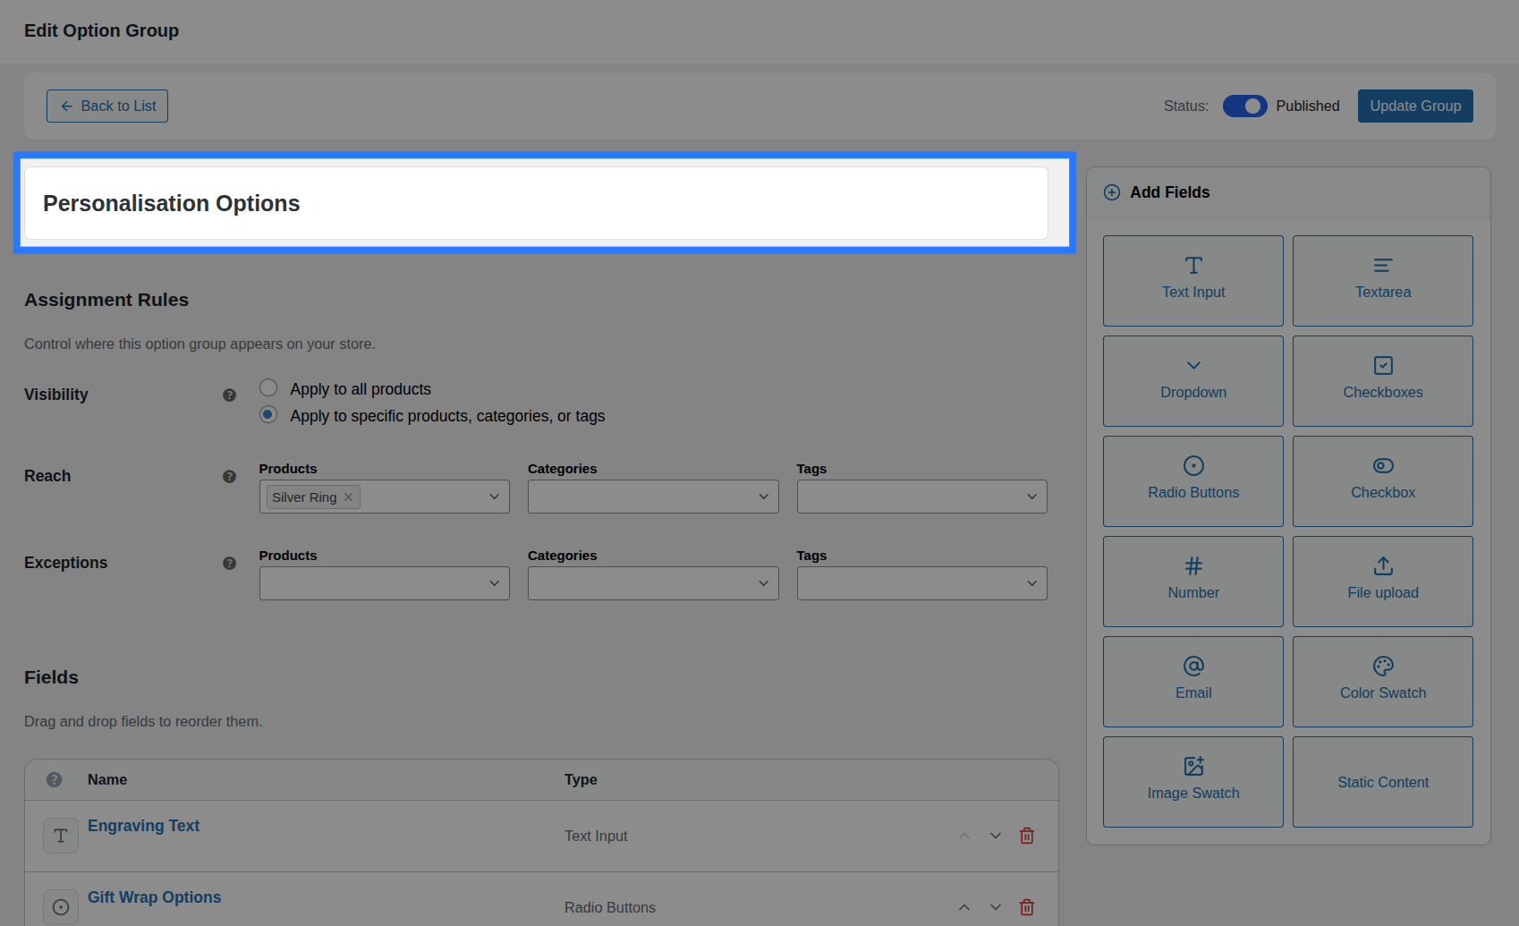
Task: Open the Reach Categories dropdown
Action: pyautogui.click(x=653, y=497)
